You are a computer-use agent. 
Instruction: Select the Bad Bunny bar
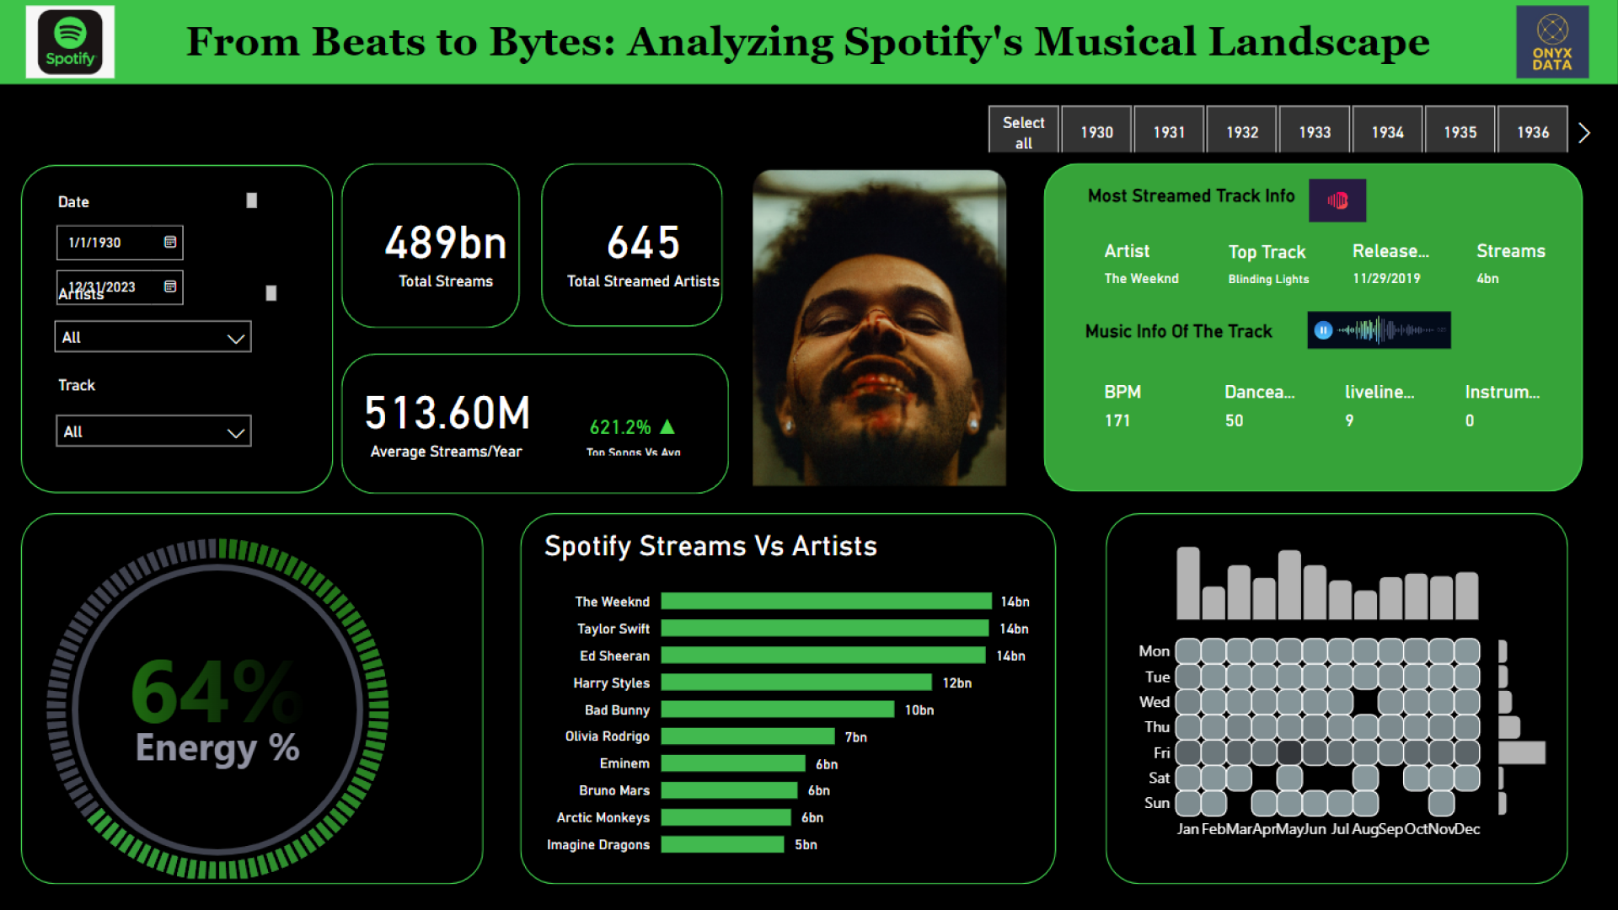click(x=778, y=709)
